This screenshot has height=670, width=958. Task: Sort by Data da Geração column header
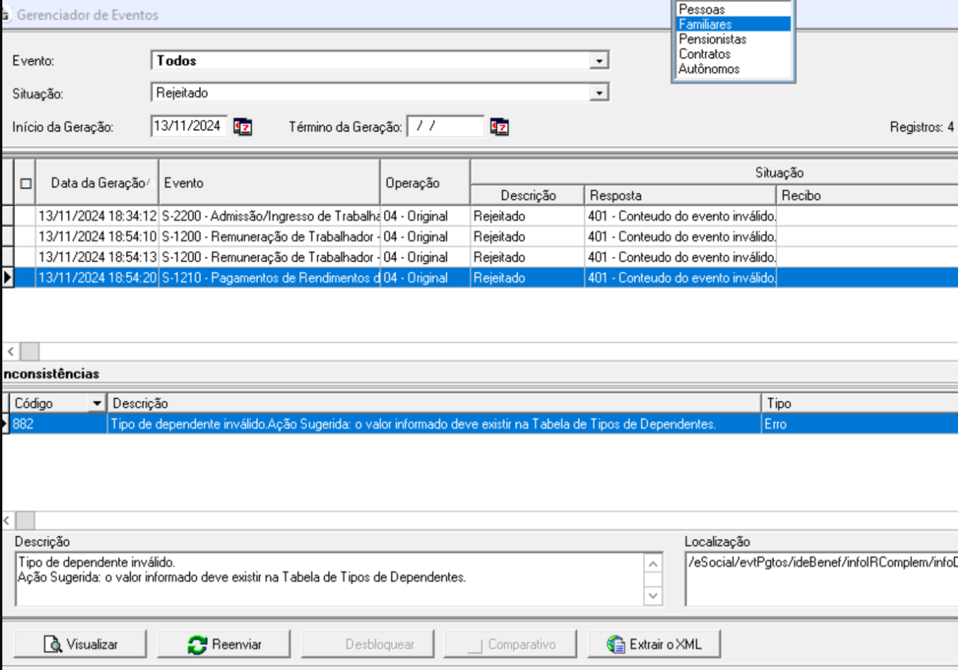(x=97, y=183)
